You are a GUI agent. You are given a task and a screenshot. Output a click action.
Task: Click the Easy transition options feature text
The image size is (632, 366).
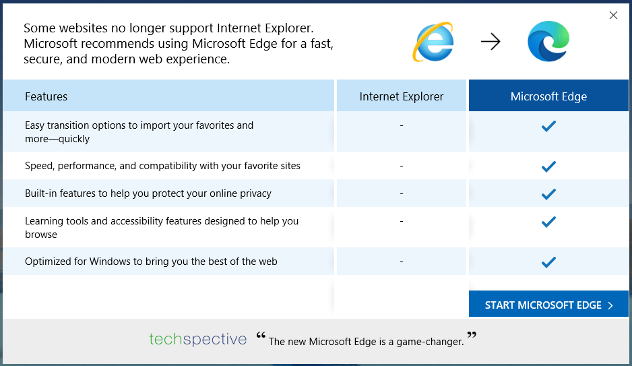[x=139, y=132]
